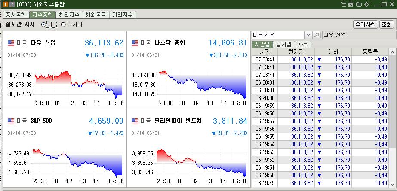Select the table row at 06:19:58
The width and height of the screenshot is (397, 191).
(x=320, y=113)
